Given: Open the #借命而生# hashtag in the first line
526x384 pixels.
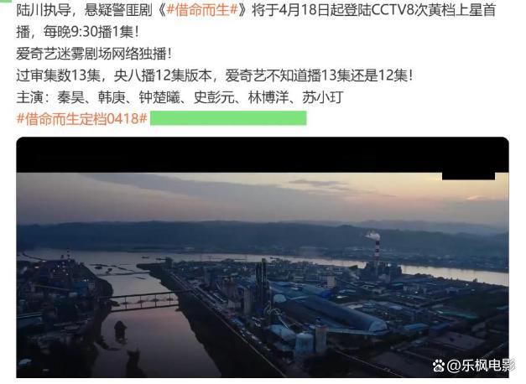Looking at the screenshot, I should pos(202,10).
